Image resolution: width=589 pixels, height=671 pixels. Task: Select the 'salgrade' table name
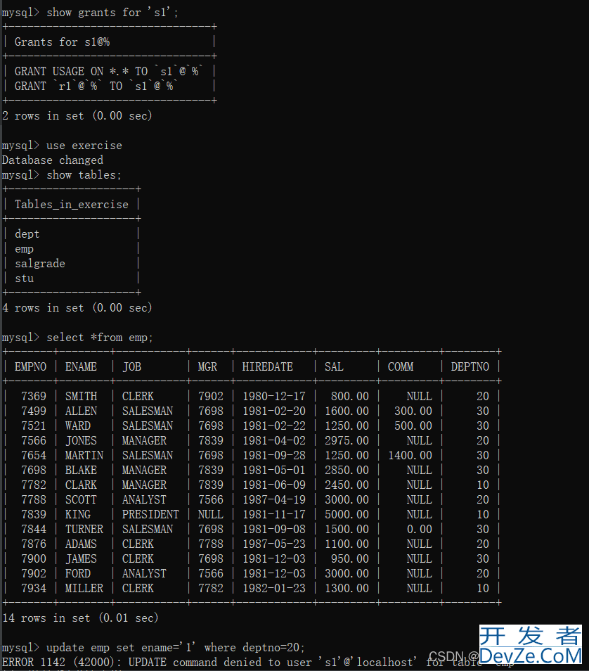click(40, 264)
